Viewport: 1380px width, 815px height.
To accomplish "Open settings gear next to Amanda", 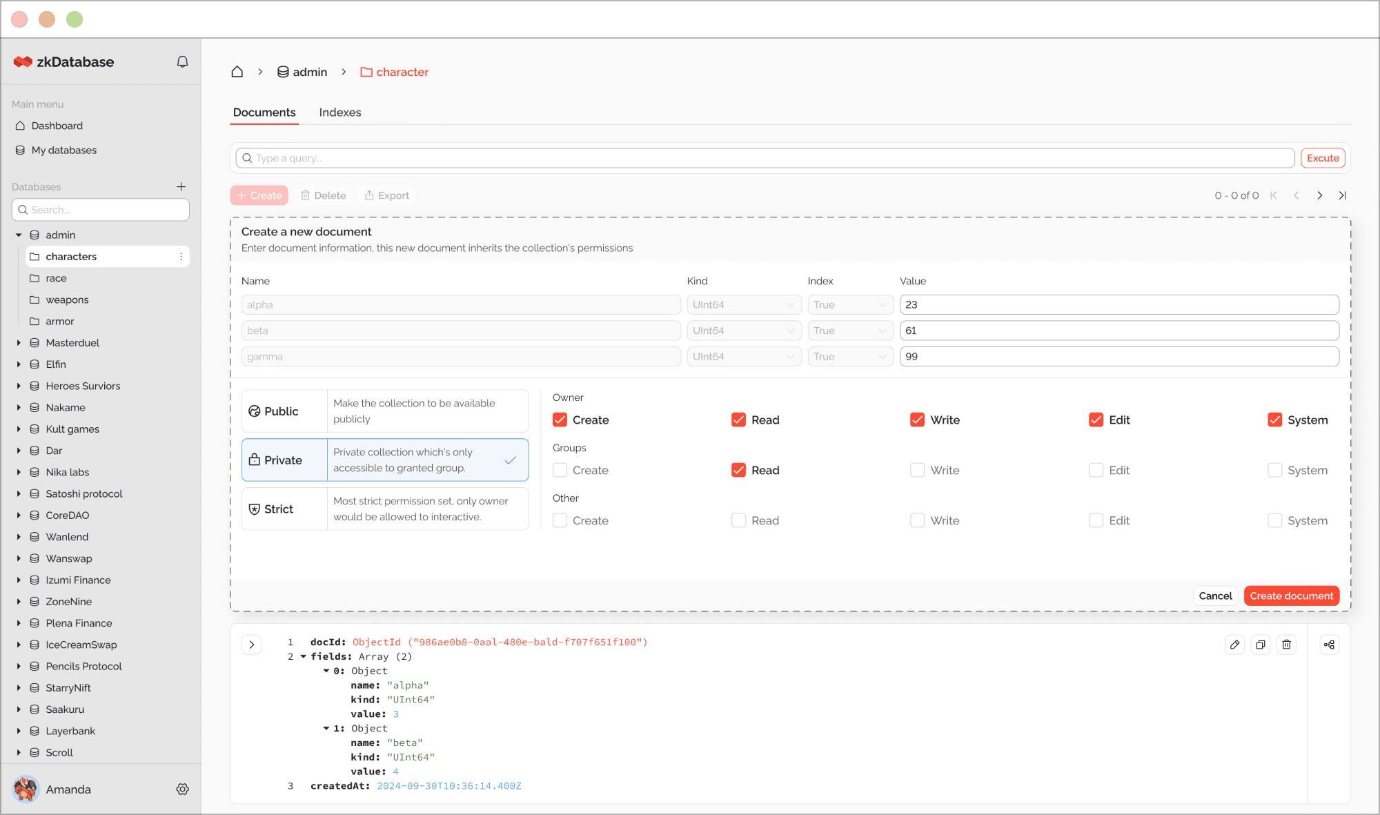I will (x=182, y=789).
